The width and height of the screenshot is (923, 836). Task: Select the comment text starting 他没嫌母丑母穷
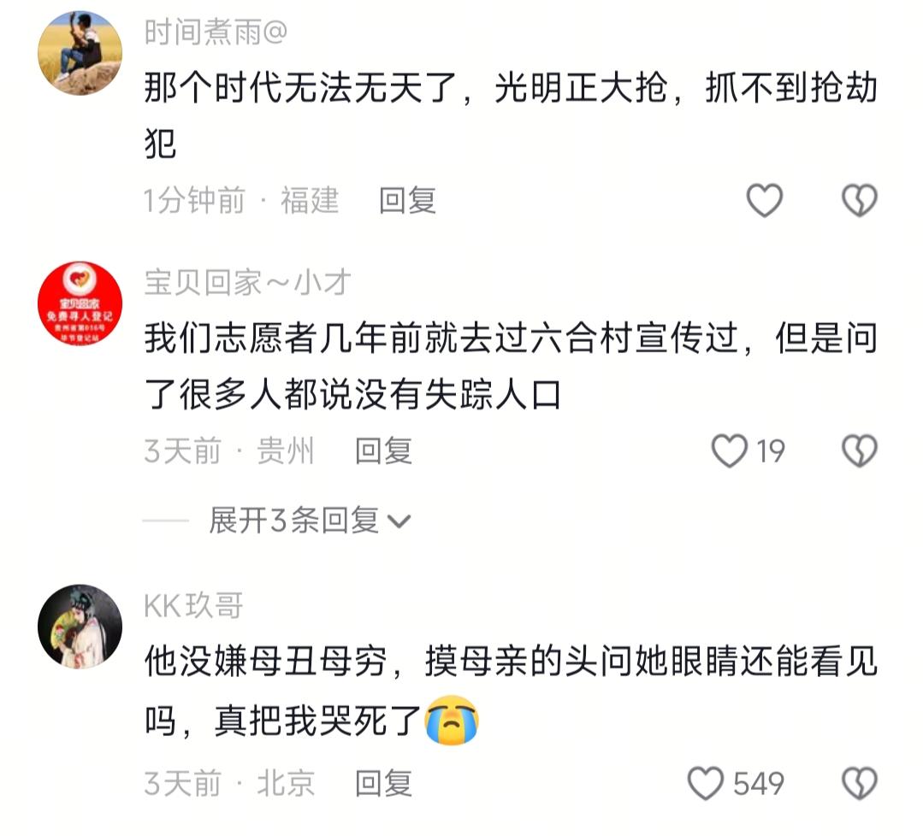click(x=511, y=690)
